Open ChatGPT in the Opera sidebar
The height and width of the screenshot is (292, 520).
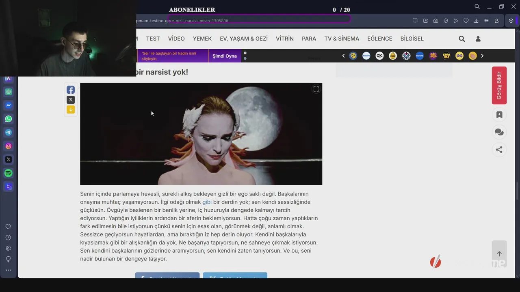point(9,92)
